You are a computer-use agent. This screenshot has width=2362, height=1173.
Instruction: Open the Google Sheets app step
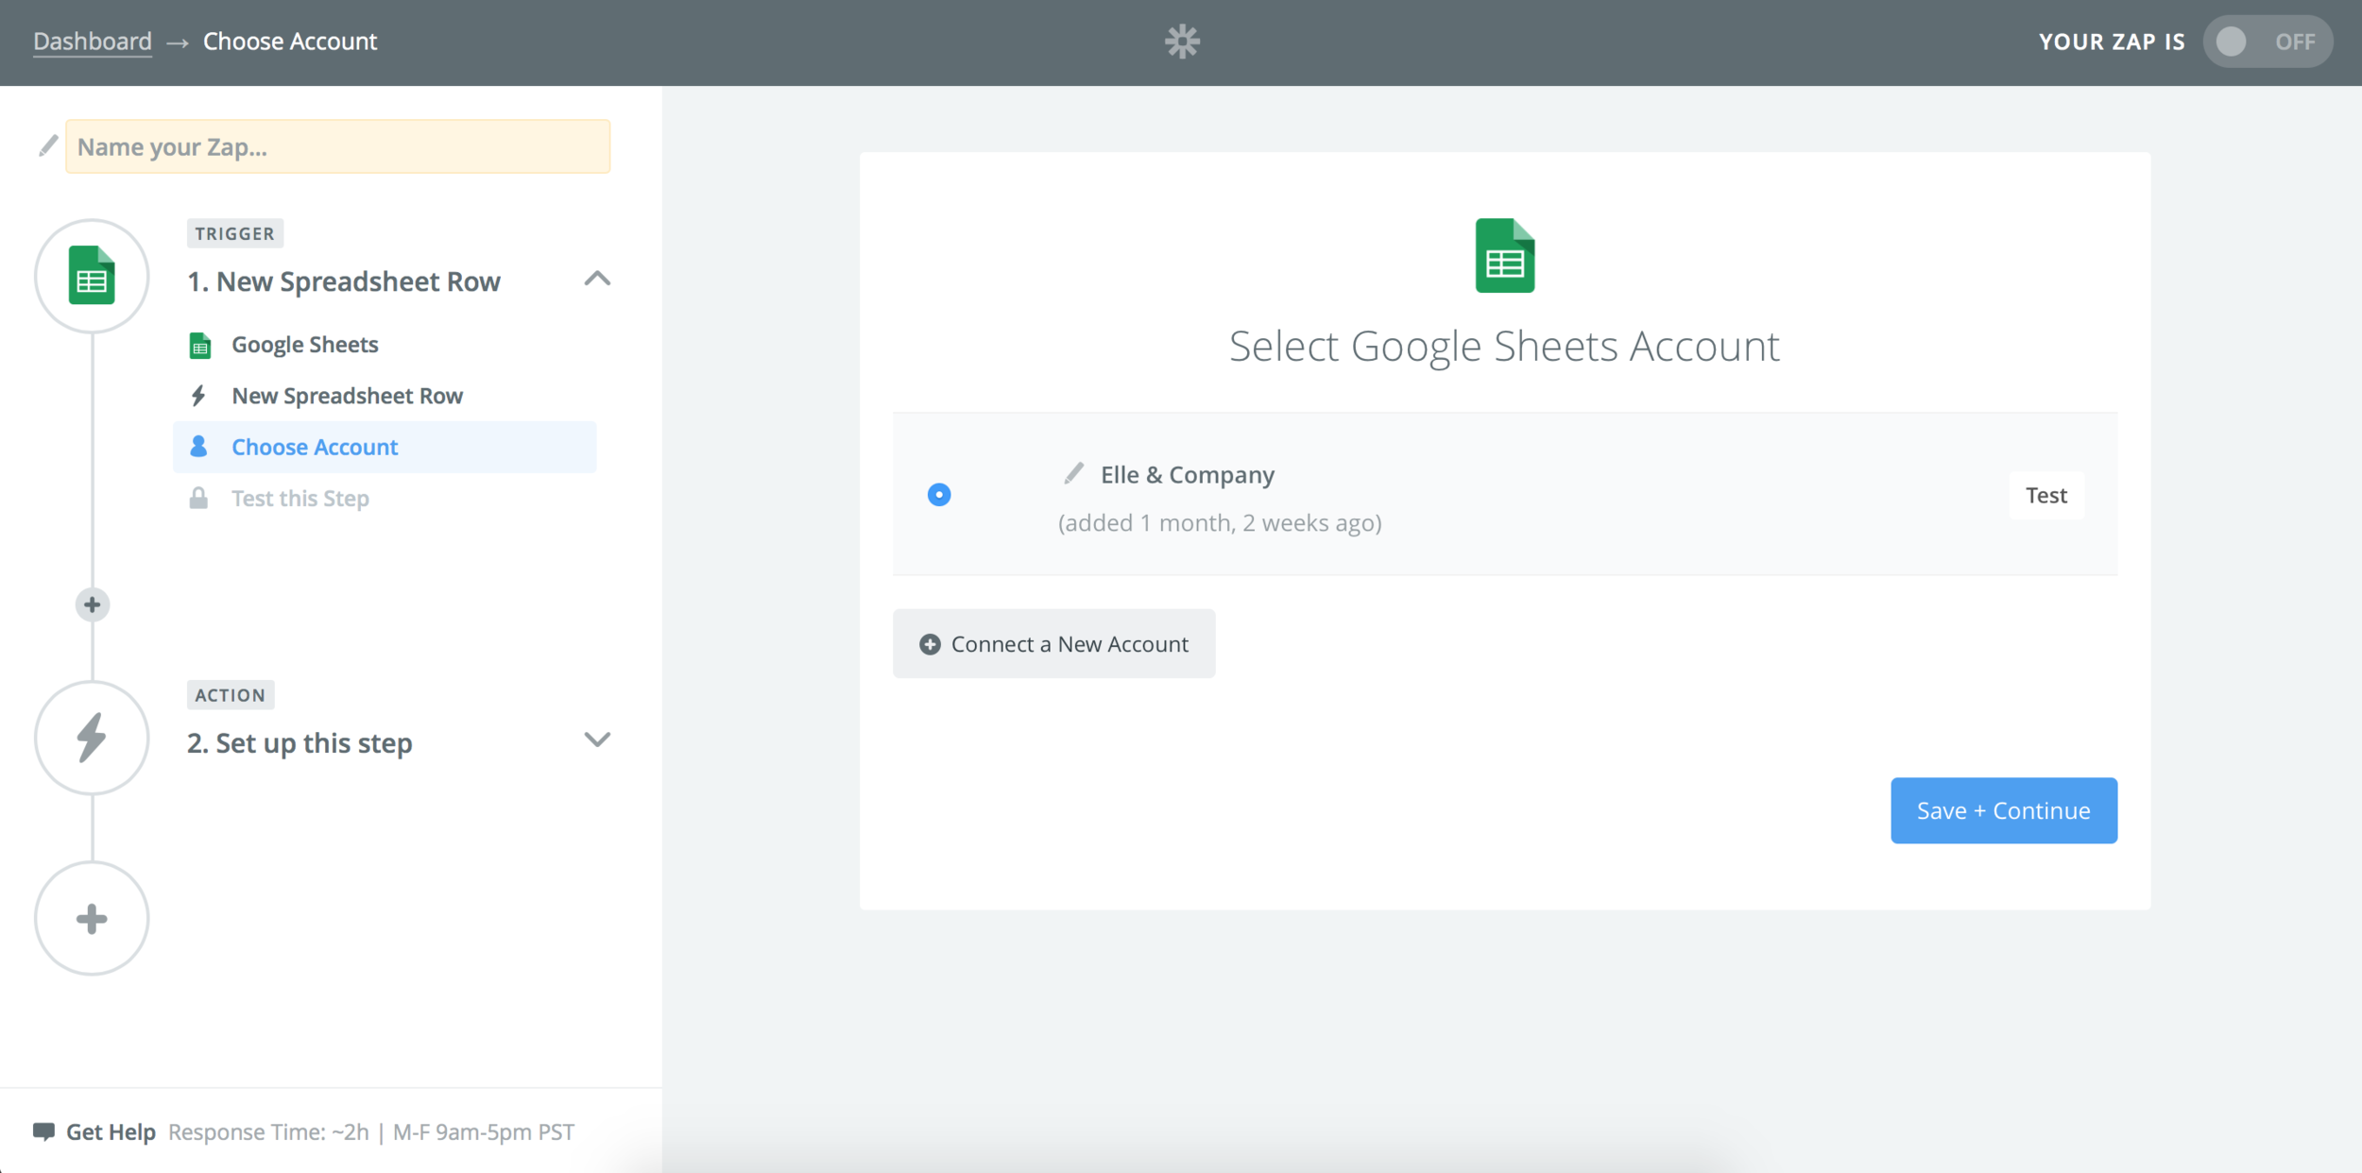coord(304,345)
